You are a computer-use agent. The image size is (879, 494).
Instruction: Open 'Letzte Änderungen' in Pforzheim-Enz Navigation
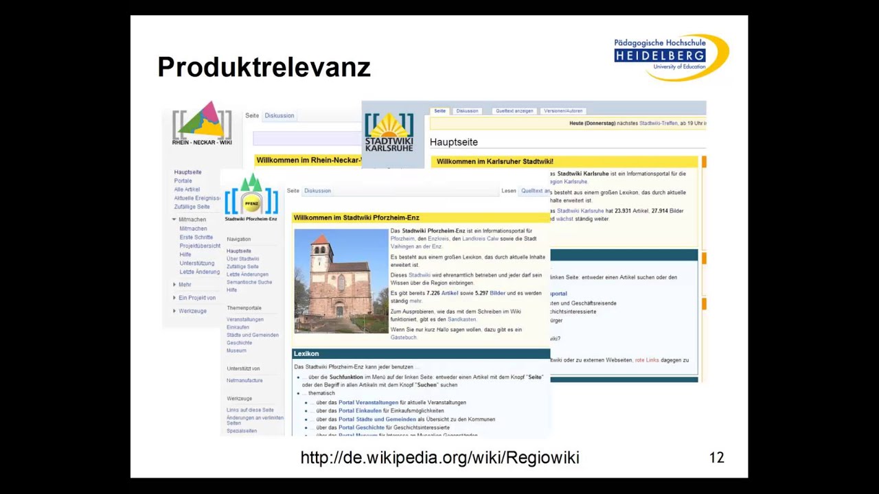(x=247, y=274)
